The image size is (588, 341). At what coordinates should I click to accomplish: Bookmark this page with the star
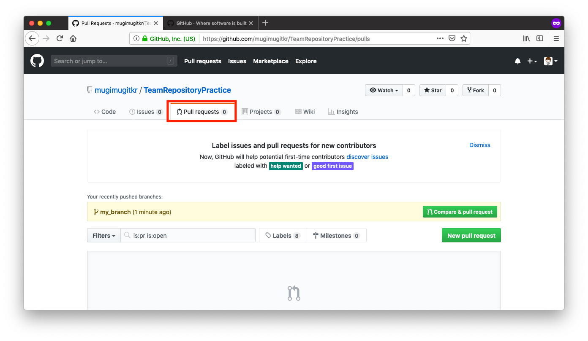point(464,38)
